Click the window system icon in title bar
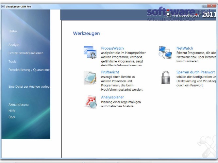 3,7
